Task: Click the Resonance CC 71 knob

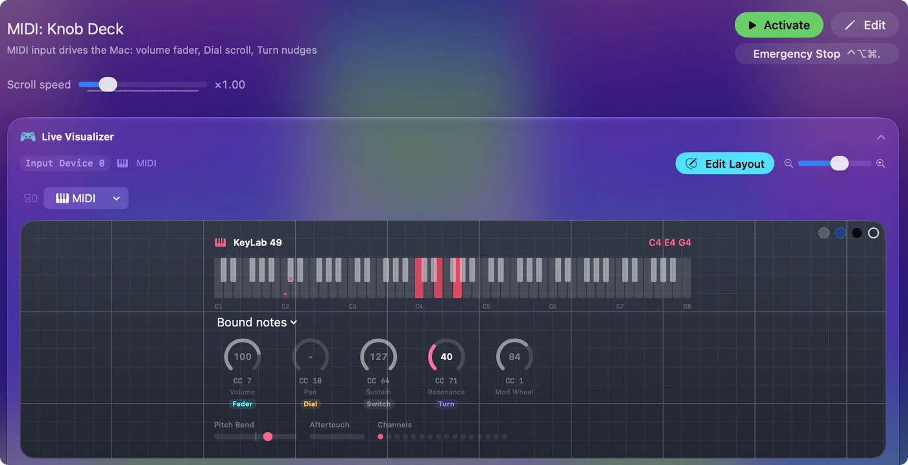Action: click(x=446, y=356)
